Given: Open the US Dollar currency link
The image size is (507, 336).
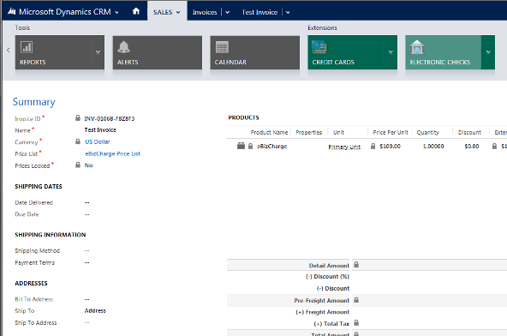Looking at the screenshot, I should click(98, 141).
